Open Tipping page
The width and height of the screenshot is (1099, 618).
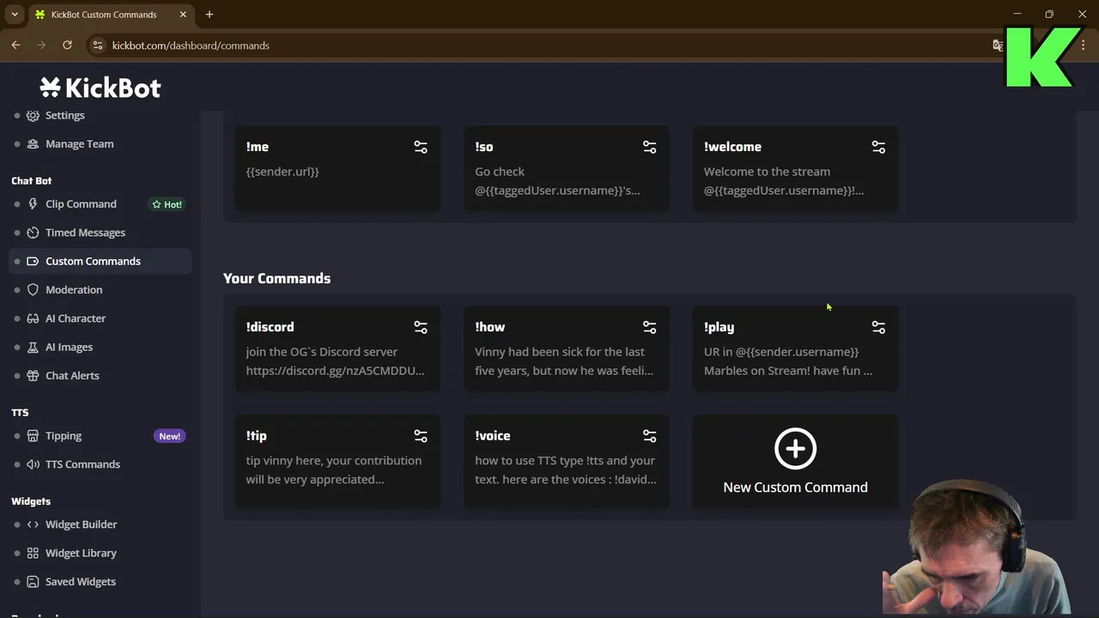tap(64, 436)
